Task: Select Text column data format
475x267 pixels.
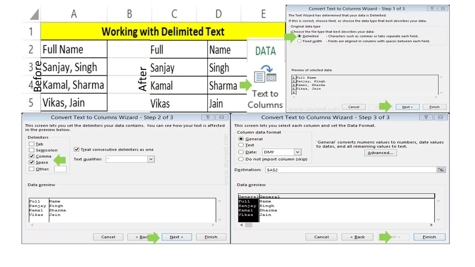Action: coord(241,145)
